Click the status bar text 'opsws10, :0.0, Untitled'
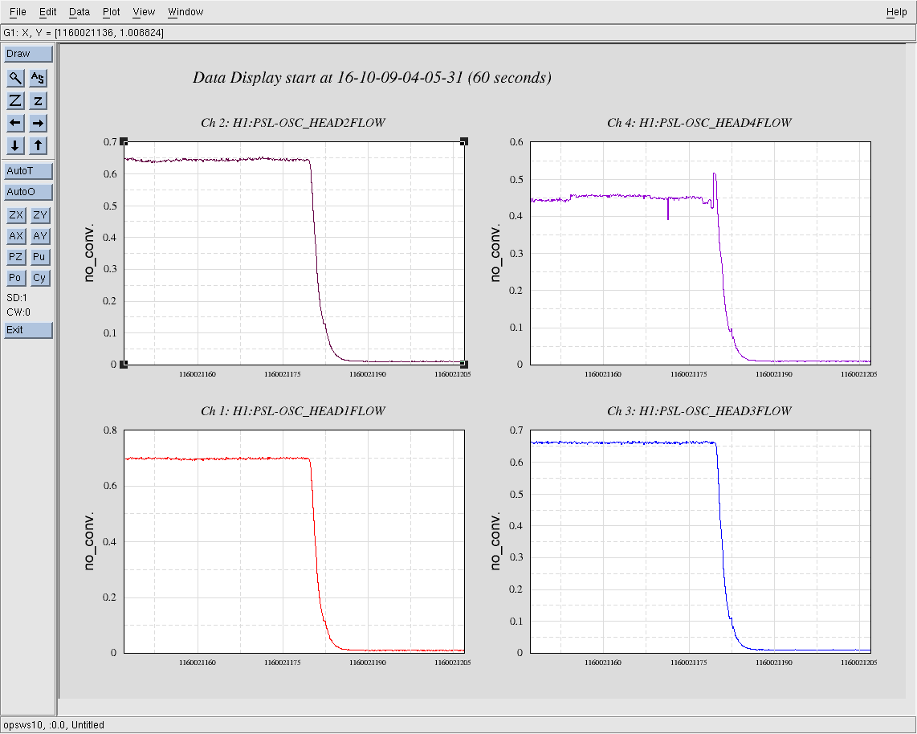Image resolution: width=917 pixels, height=734 pixels. [54, 725]
